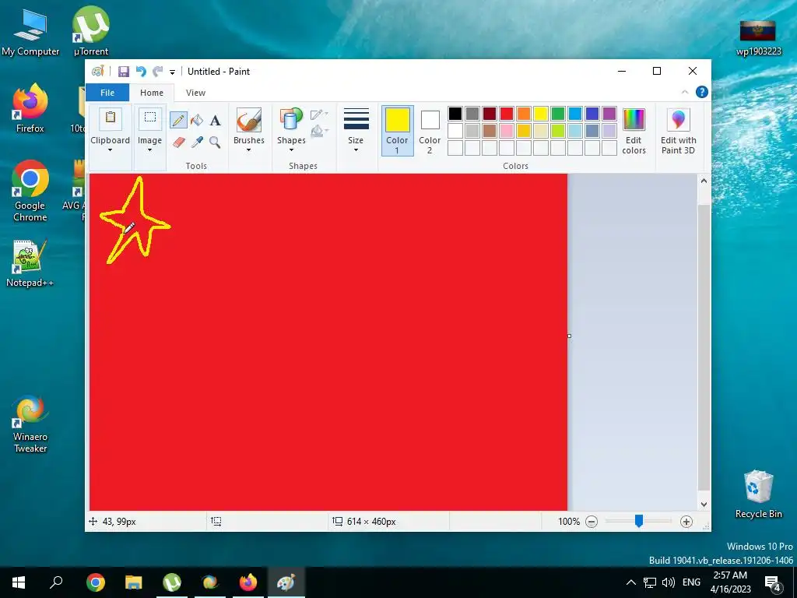Open the µTorrent desktop shortcut
This screenshot has height=598, width=797.
91,31
